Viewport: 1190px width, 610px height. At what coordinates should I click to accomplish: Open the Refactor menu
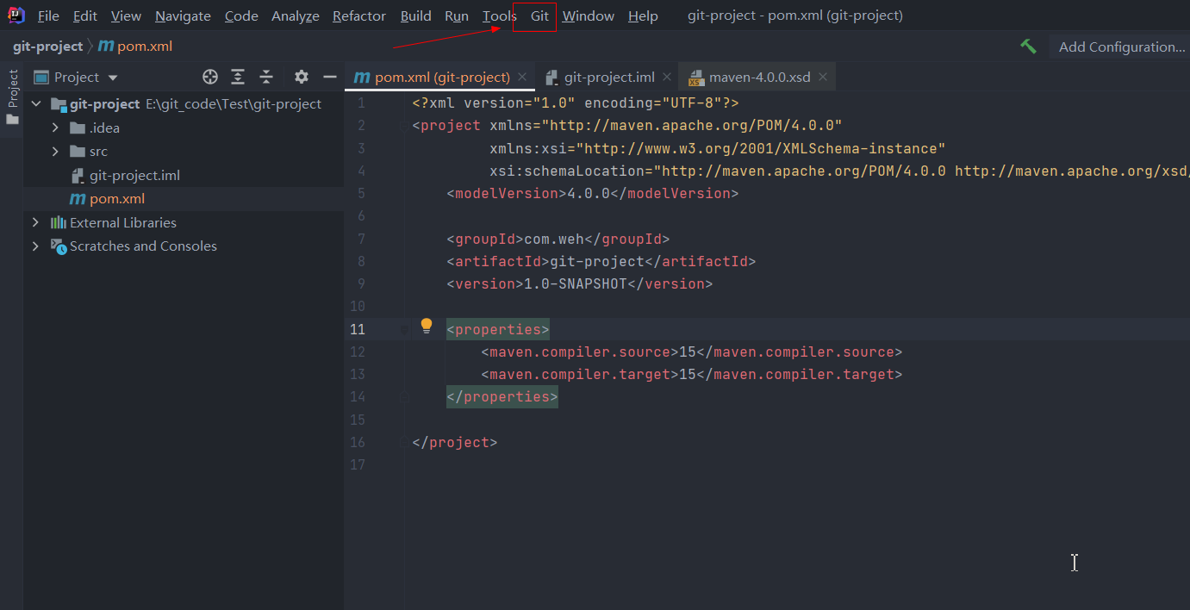(359, 16)
